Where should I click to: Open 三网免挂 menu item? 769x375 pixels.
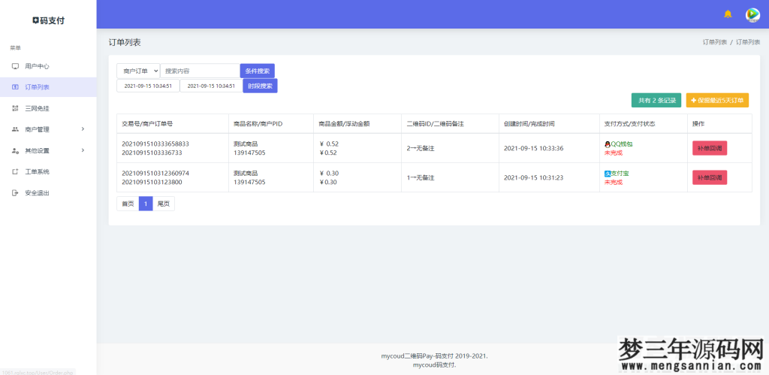click(x=48, y=108)
